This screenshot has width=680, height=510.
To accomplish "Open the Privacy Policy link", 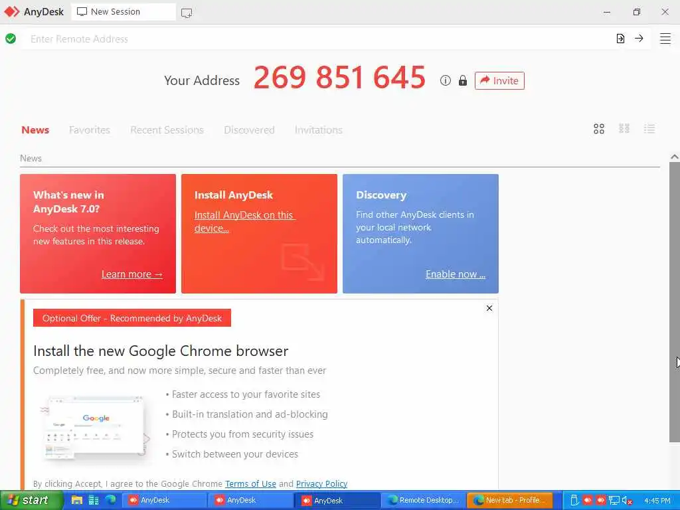I will [322, 483].
